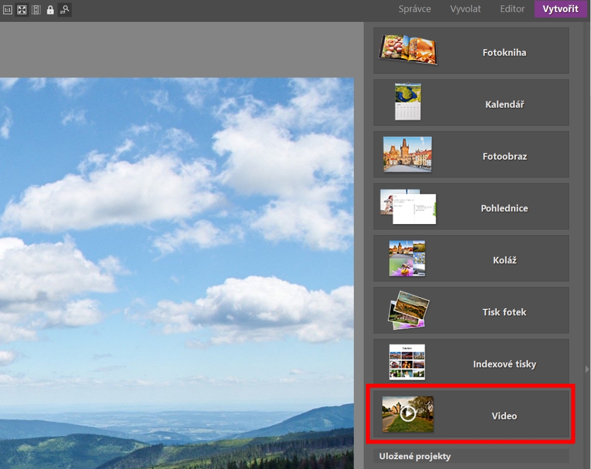Open the Video creation button

471,415
